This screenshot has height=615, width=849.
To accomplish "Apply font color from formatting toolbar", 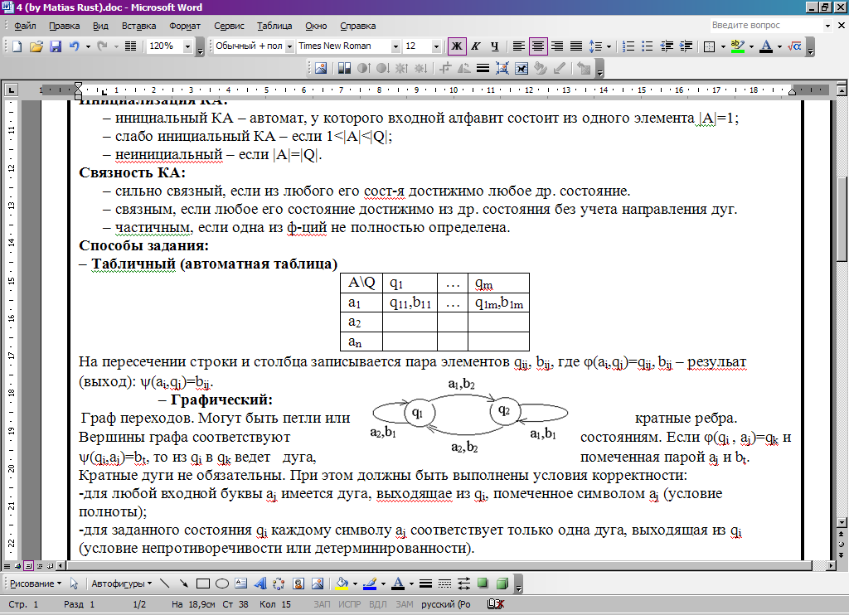I will click(x=765, y=46).
